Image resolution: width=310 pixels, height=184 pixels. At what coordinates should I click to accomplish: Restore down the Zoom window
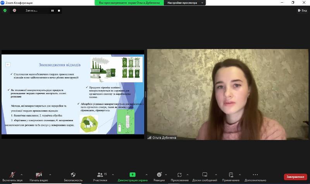tap(293, 3)
